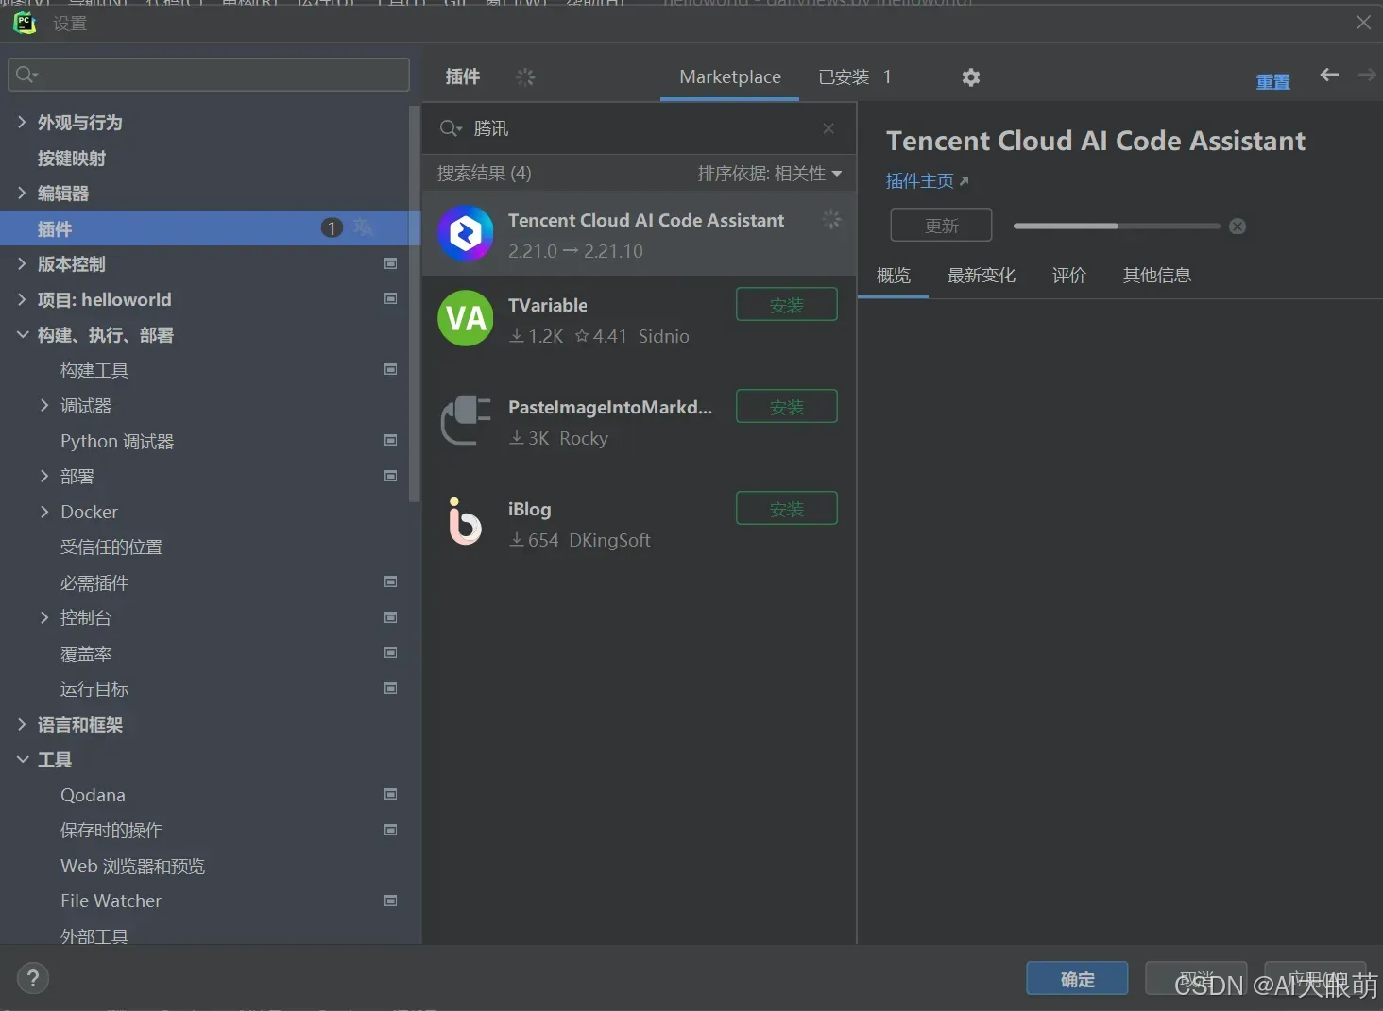Select the Web 浏览器和预览 settings item
Viewport: 1383px width, 1011px height.
point(132,866)
